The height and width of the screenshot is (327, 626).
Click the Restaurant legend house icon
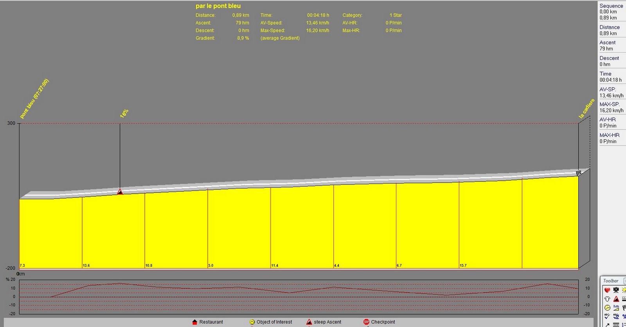[195, 322]
